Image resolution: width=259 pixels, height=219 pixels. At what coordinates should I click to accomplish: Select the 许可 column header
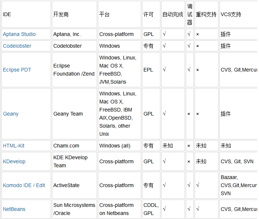tap(149, 14)
